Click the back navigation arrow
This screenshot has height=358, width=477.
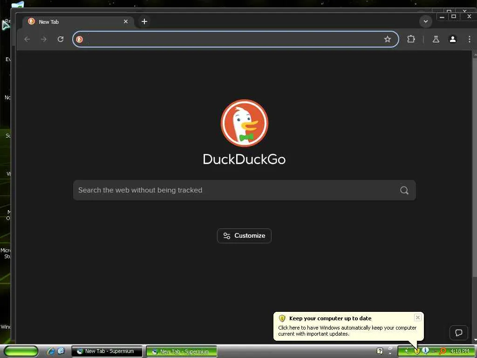pos(27,39)
